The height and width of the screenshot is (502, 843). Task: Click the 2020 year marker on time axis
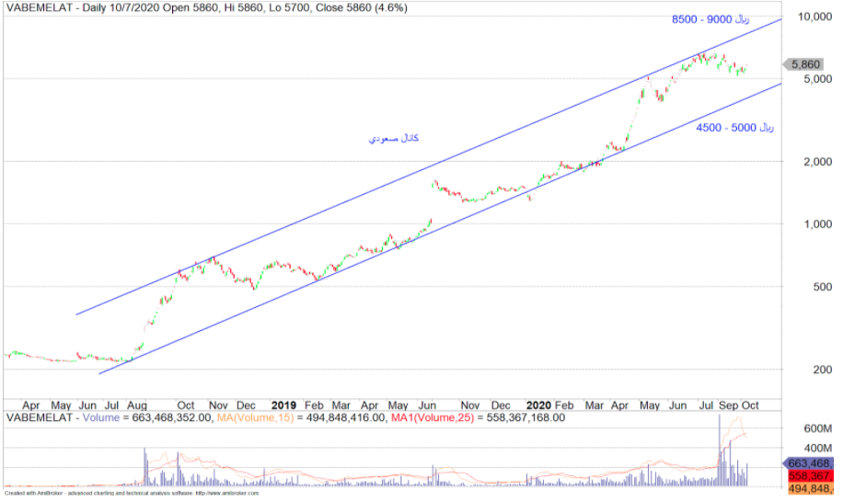[x=538, y=405]
